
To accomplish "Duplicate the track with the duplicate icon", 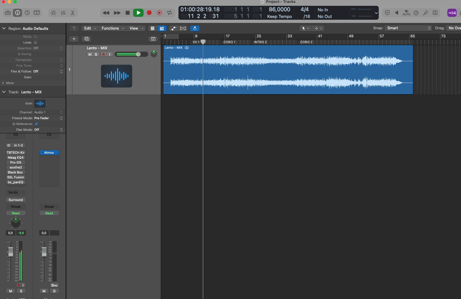I will pos(87,39).
